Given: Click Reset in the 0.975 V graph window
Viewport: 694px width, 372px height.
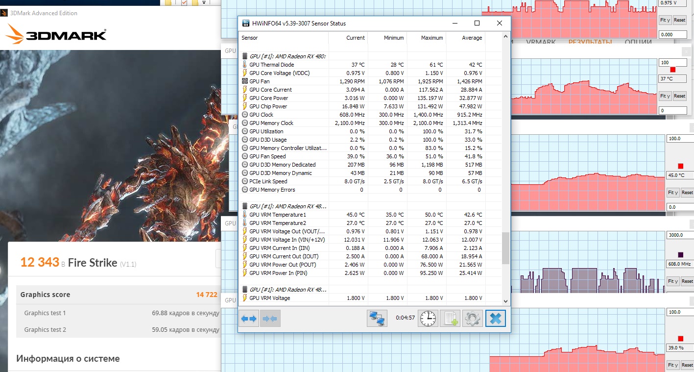Looking at the screenshot, I should [x=679, y=20].
